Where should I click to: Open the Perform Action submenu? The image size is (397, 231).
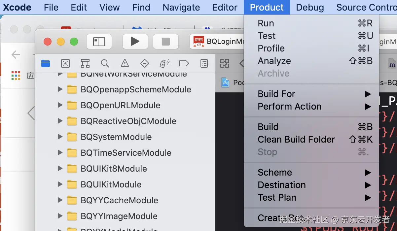[311, 107]
